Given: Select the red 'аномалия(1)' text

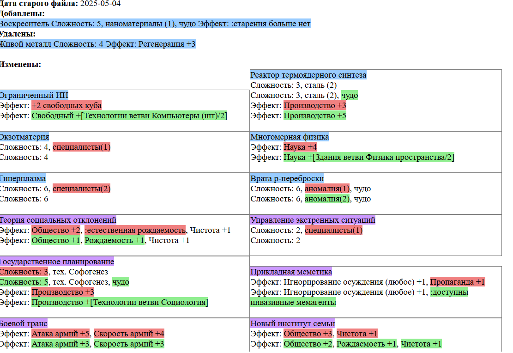Looking at the screenshot, I should click(x=327, y=189).
